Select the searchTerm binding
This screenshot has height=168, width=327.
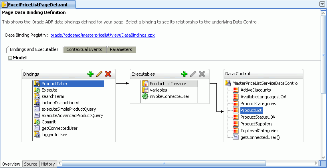(x=53, y=96)
